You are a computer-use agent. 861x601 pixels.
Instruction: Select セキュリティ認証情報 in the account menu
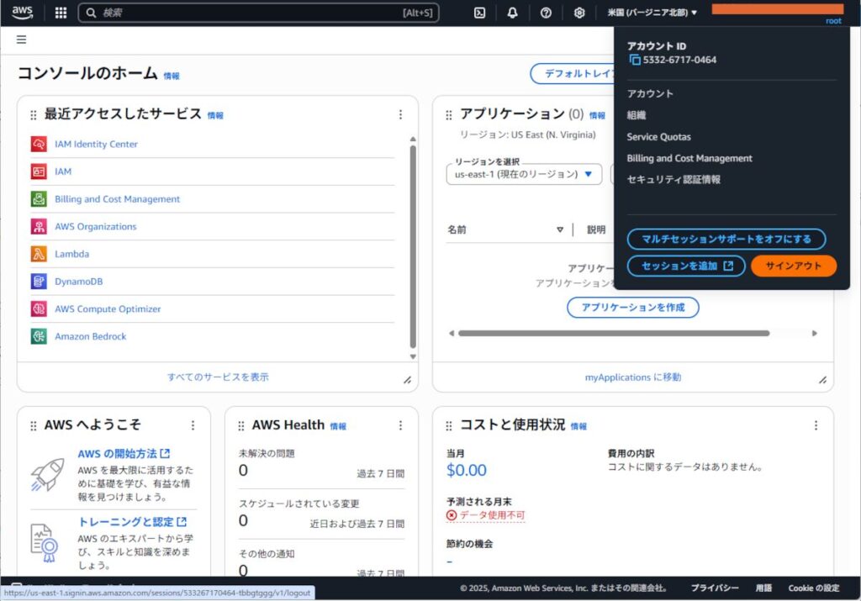pos(673,180)
